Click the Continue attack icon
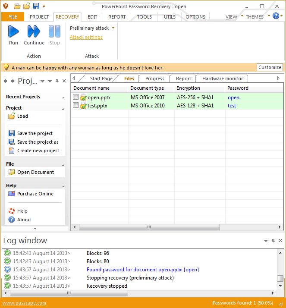Image resolution: width=286 pixels, height=308 pixels. tap(34, 31)
